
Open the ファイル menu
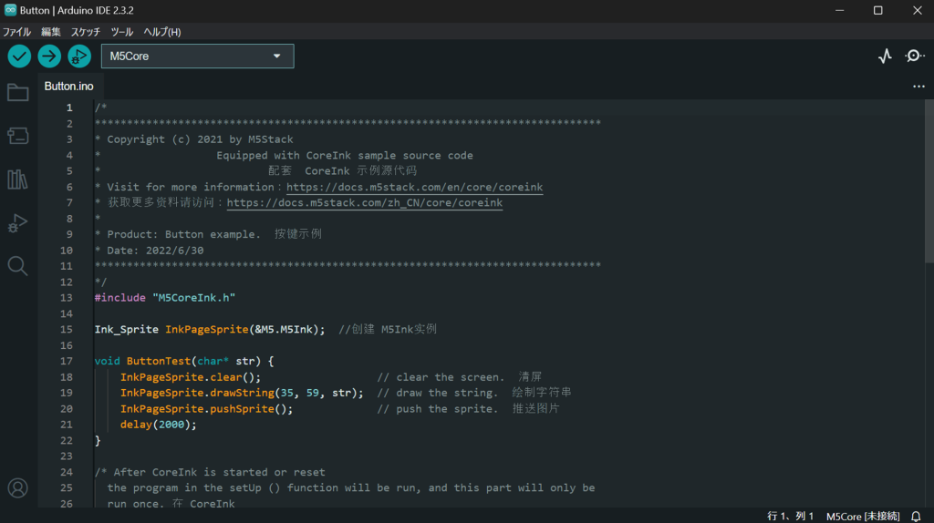(16, 32)
